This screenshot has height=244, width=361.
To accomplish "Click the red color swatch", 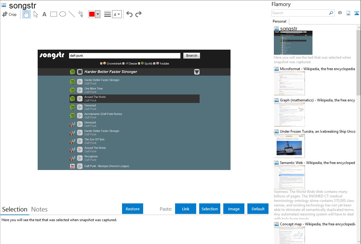I will pyautogui.click(x=92, y=14).
